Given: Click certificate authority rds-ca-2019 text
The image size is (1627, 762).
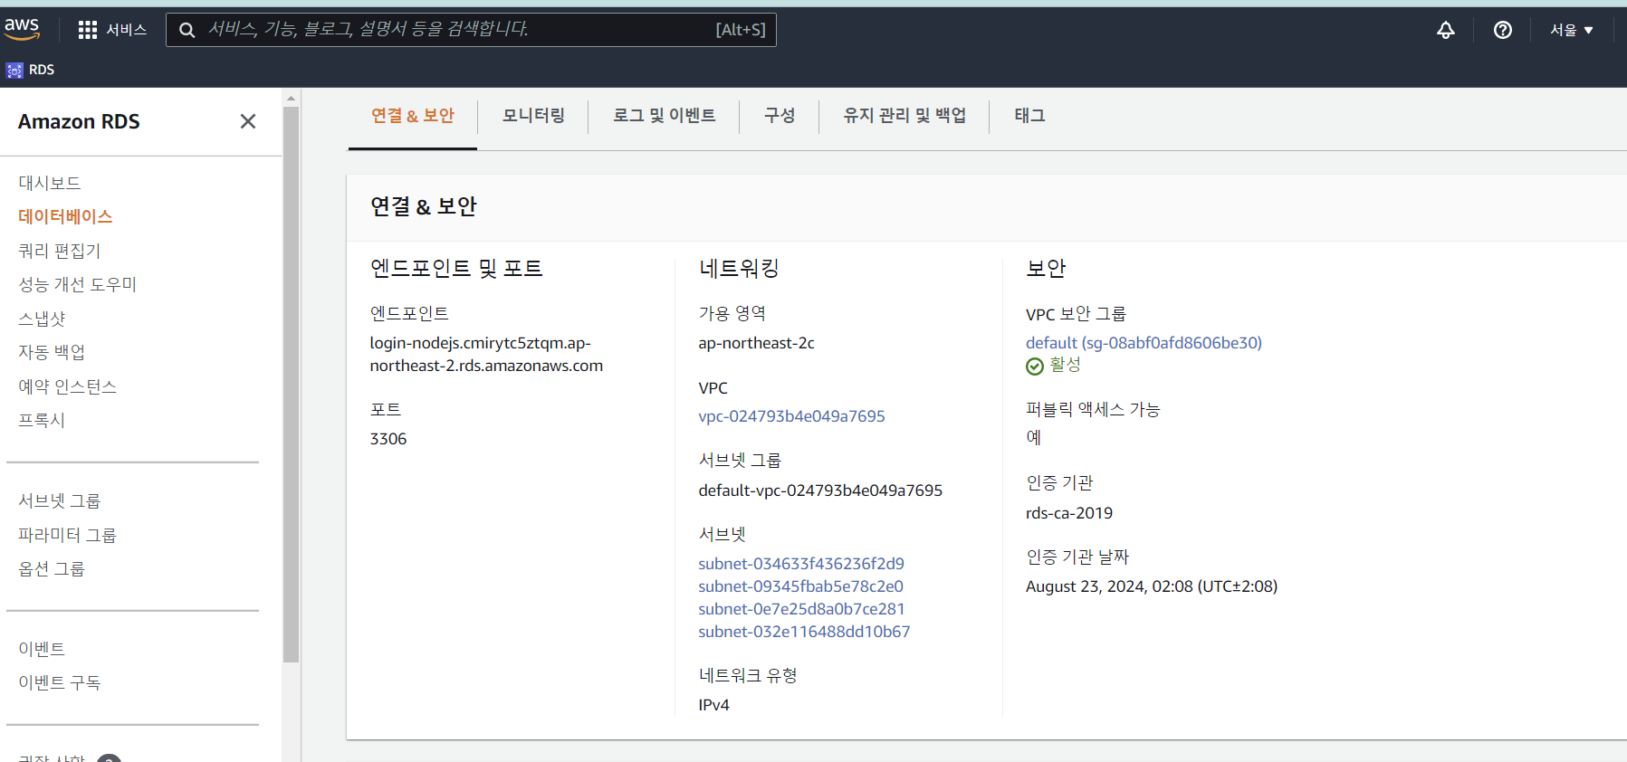Looking at the screenshot, I should tap(1069, 513).
